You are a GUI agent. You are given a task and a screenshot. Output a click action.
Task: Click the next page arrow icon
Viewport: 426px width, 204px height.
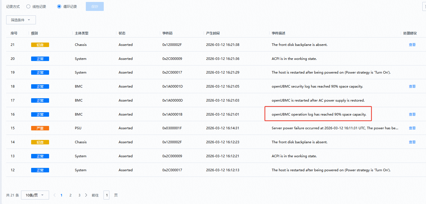[x=86, y=195]
